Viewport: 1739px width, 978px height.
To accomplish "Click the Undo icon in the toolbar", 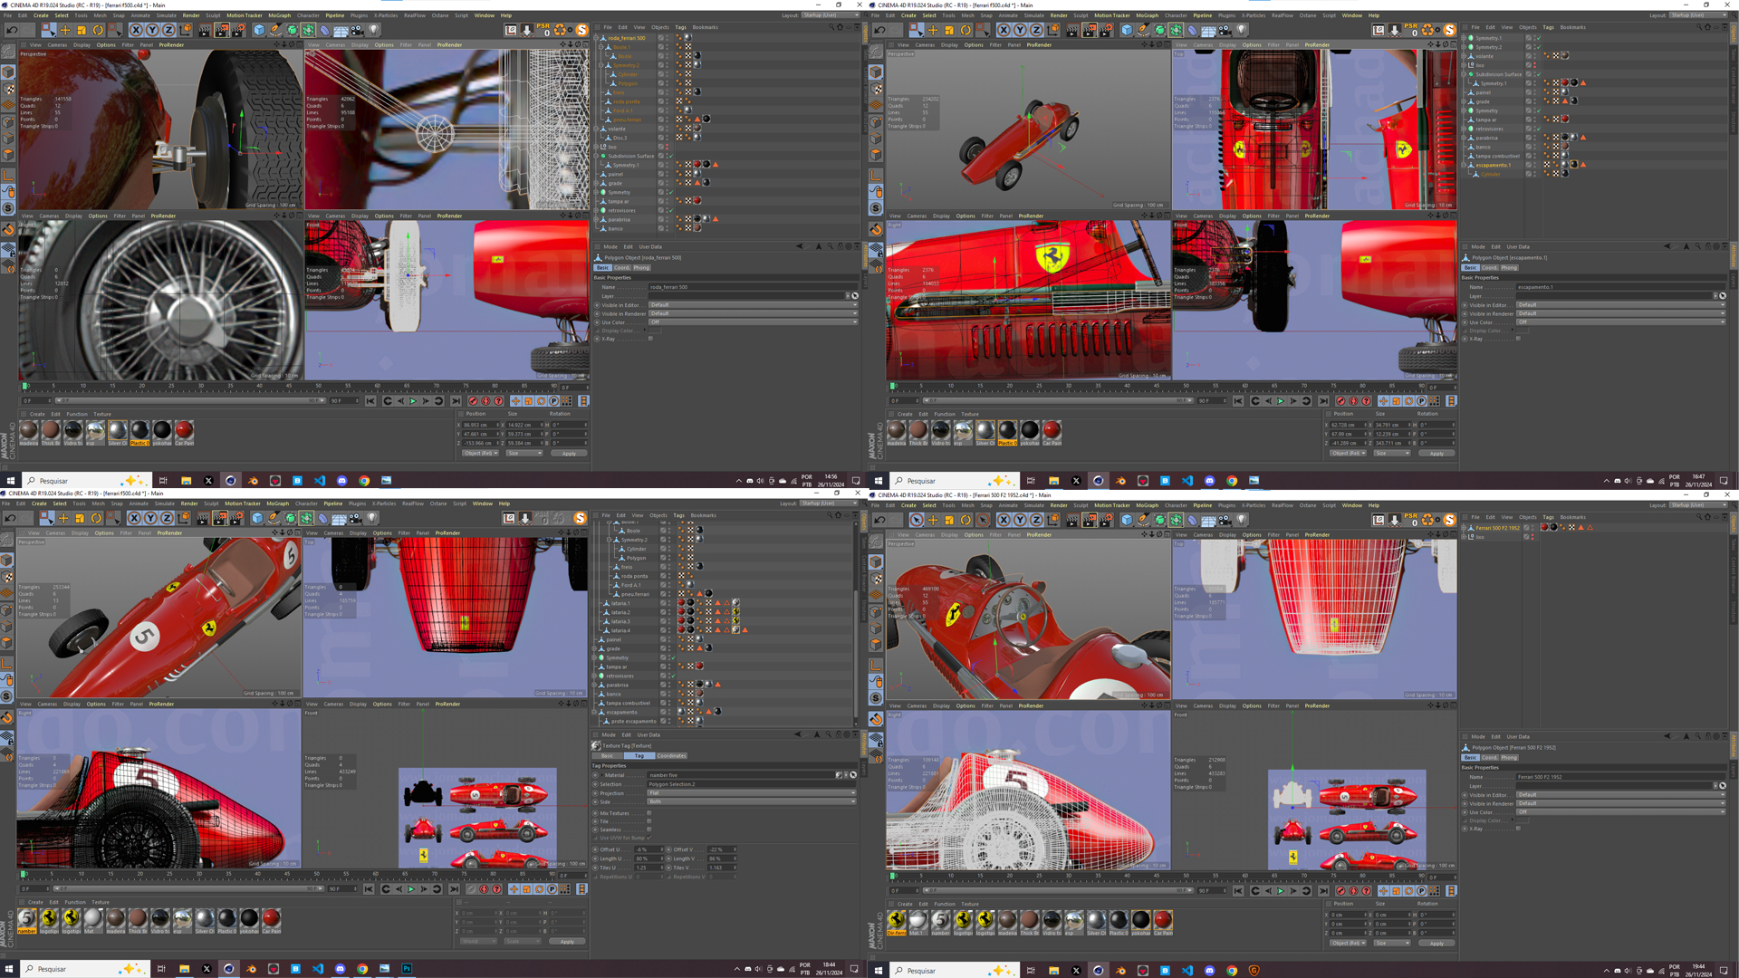I will (x=13, y=30).
